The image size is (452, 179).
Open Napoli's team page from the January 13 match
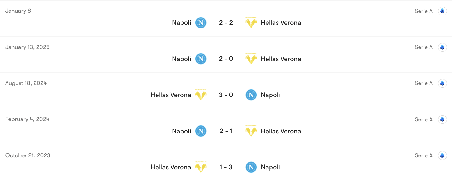tap(181, 59)
